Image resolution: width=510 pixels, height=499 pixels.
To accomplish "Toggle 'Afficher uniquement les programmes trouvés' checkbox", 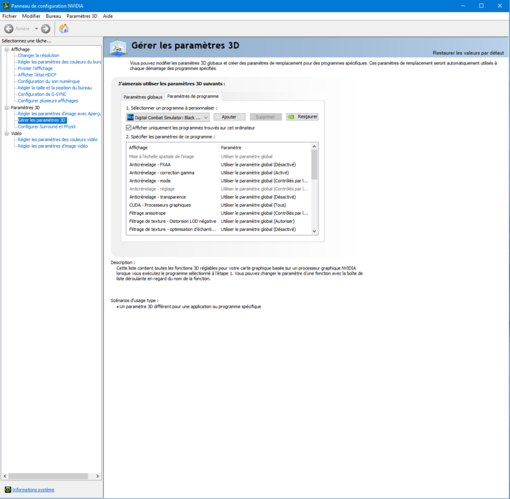I will point(129,128).
